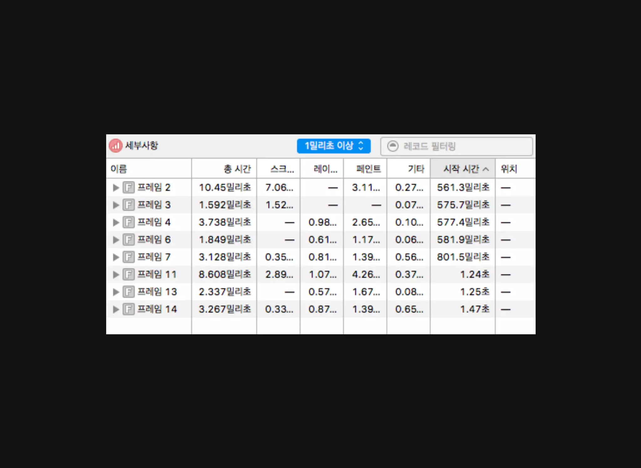Expand the 프레임 11 disclosure triangle

click(x=116, y=274)
